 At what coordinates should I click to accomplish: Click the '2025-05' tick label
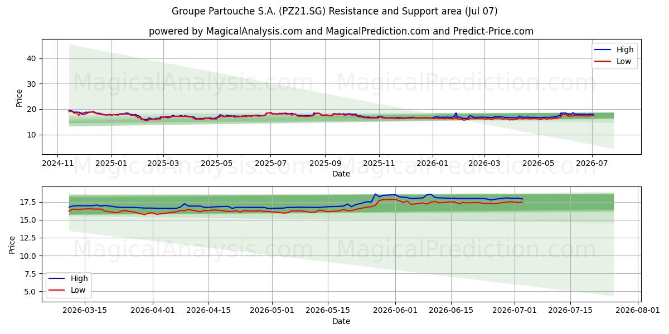coord(217,163)
